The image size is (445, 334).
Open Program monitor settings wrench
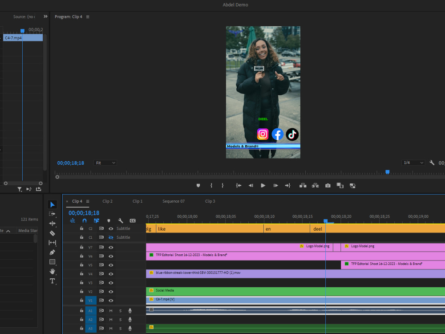(x=432, y=163)
